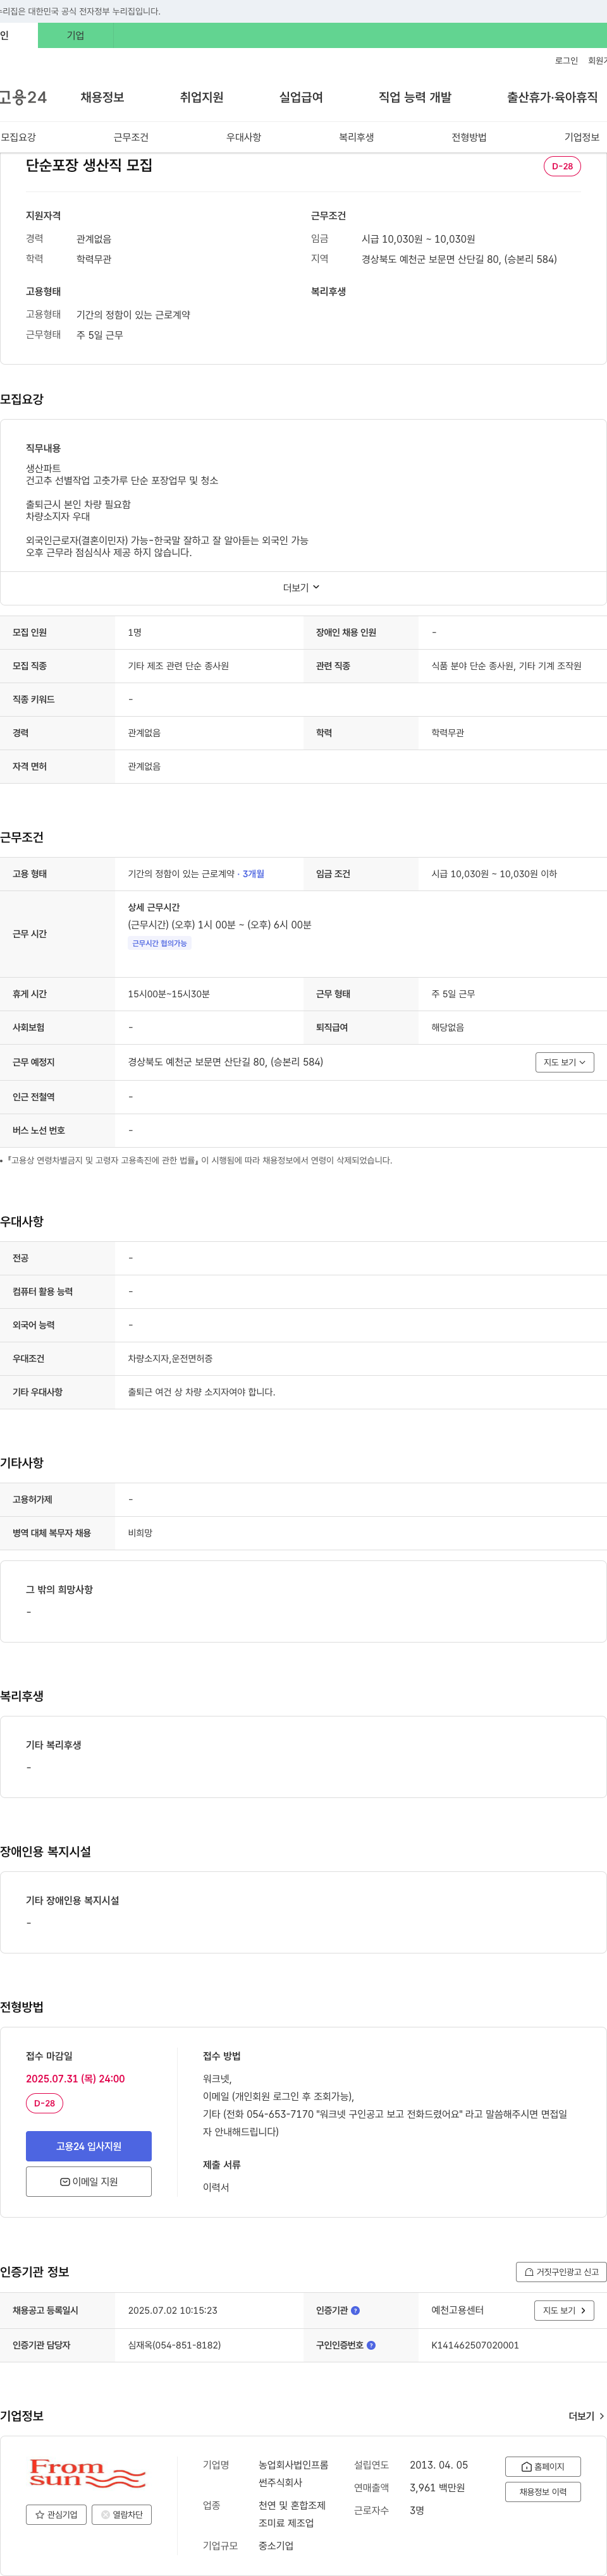Click contact 심재욱(054-851-8182)
The image size is (607, 2576).
coord(174,2345)
